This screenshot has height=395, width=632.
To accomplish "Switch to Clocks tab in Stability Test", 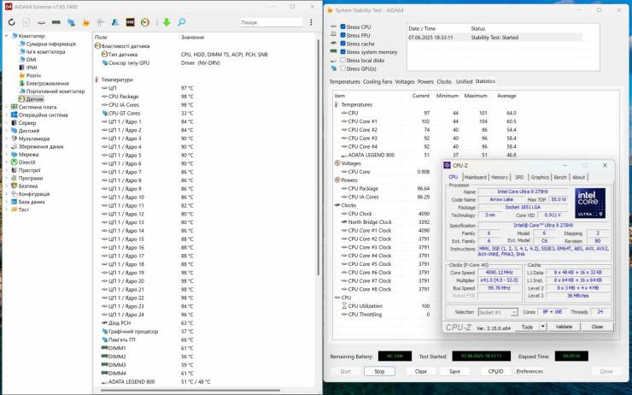I will [x=444, y=81].
